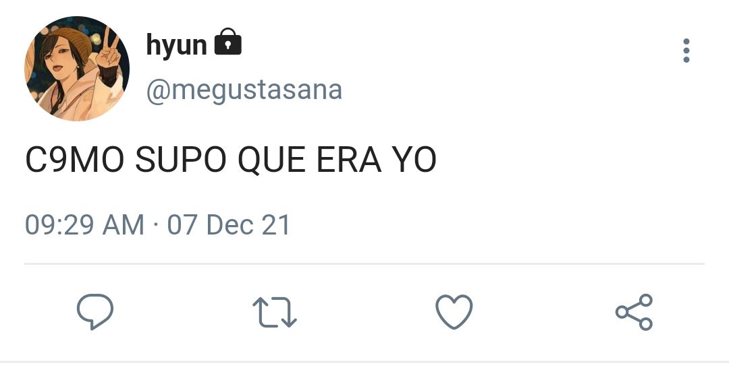
Task: Open hyun's profile picture
Action: [77, 68]
